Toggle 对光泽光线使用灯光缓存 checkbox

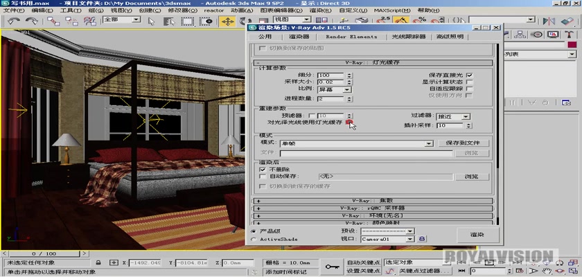click(x=349, y=123)
